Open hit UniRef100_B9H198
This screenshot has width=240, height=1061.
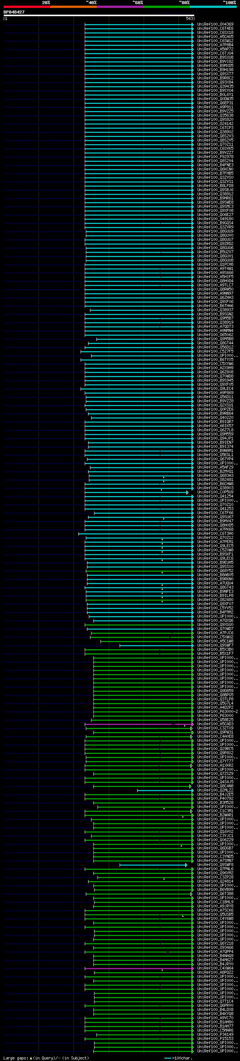215,70
